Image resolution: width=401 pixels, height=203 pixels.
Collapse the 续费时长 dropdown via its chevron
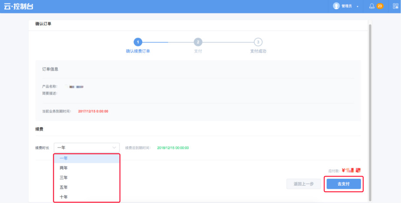pos(114,147)
